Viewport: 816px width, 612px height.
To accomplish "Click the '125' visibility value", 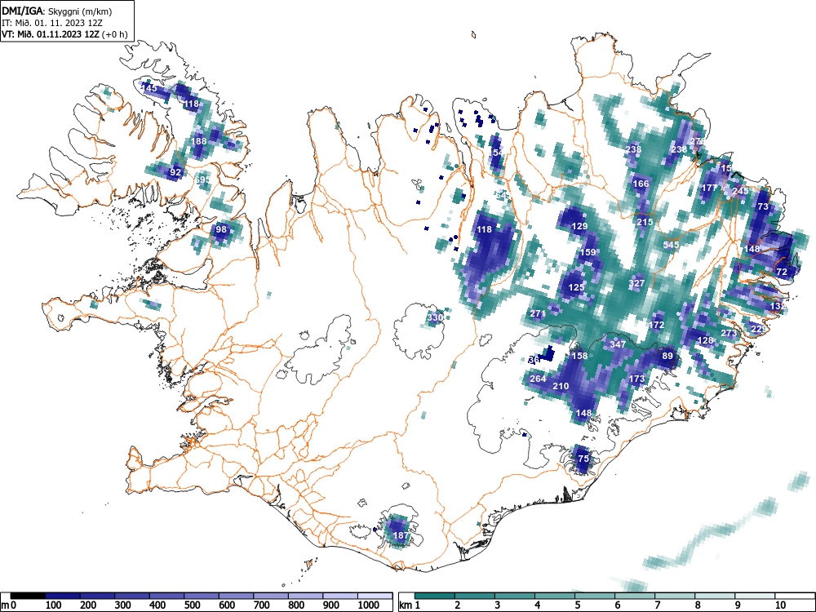I will pos(576,287).
